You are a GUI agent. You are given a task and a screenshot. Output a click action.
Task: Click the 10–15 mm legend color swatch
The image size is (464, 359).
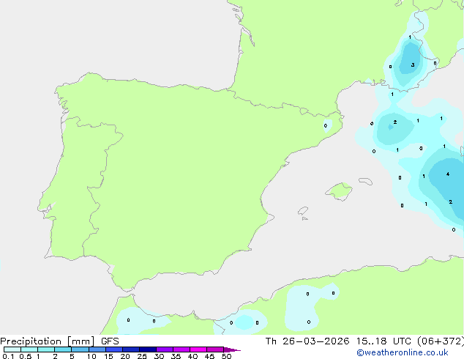(97, 349)
